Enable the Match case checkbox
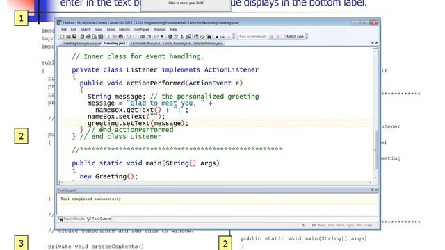 (283, 36)
